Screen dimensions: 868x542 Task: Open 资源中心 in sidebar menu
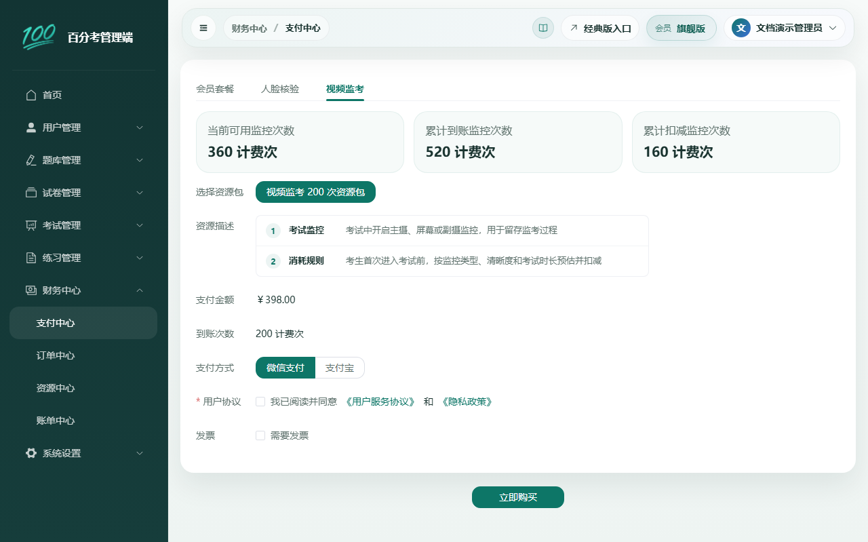[x=83, y=388]
